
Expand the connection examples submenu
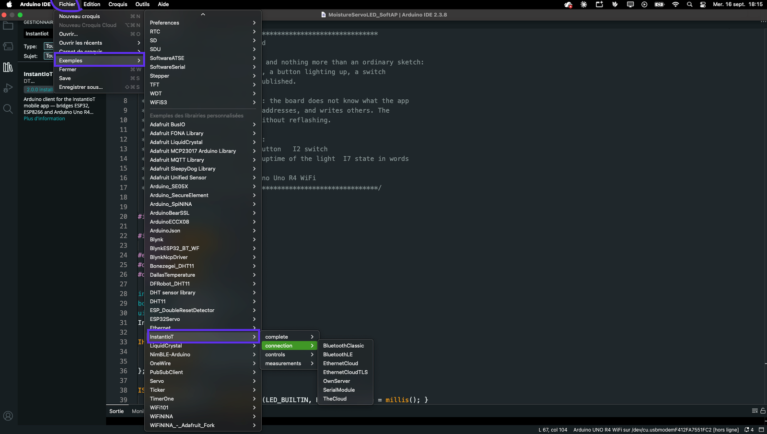(x=289, y=346)
